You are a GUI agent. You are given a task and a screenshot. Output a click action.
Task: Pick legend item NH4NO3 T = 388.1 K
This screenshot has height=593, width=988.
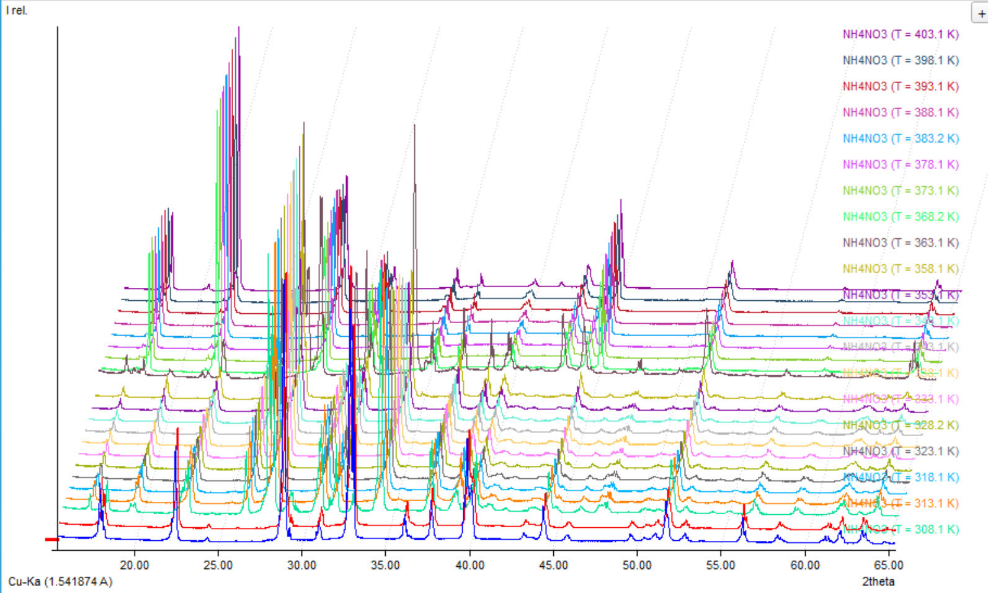point(900,112)
